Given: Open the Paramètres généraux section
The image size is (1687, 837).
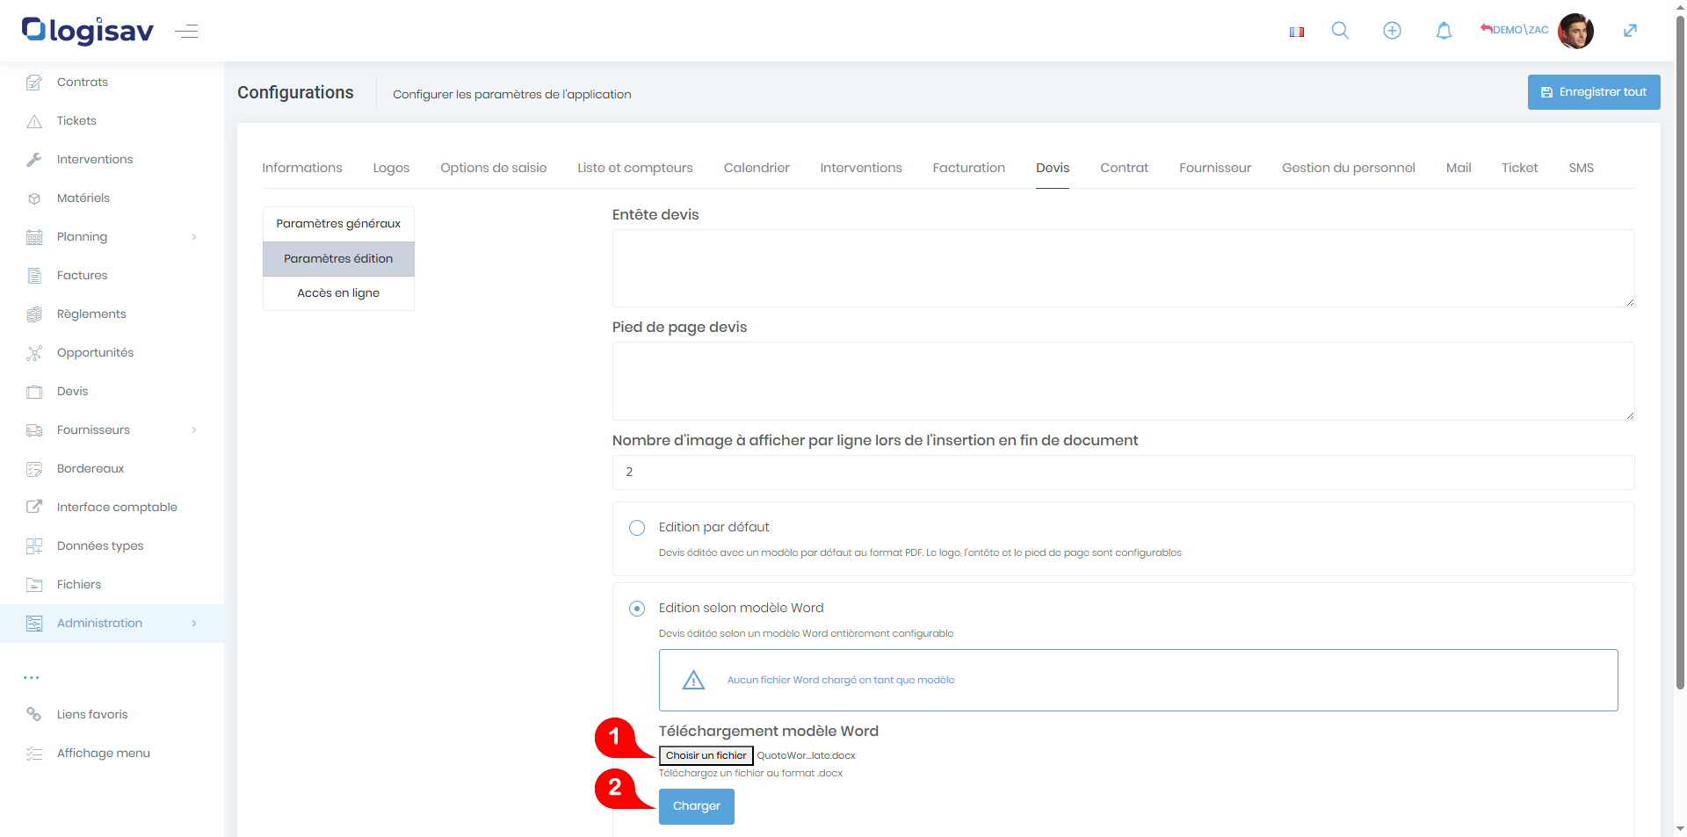Looking at the screenshot, I should pyautogui.click(x=338, y=224).
